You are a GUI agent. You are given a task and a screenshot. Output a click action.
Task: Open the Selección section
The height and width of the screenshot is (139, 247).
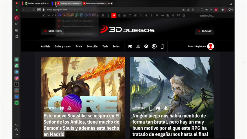92,46
